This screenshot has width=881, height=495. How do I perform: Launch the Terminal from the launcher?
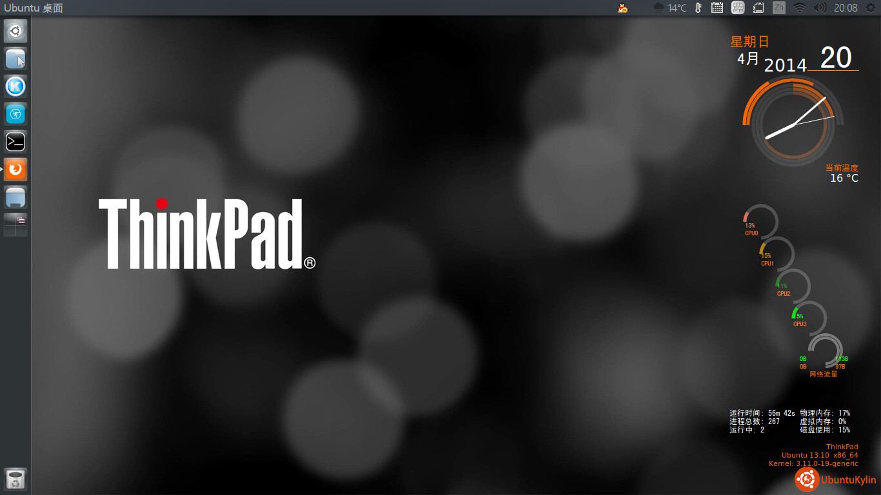pos(15,142)
